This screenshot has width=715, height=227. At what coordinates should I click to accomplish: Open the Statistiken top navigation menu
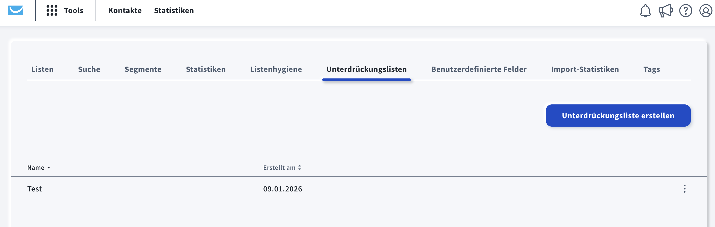point(174,11)
